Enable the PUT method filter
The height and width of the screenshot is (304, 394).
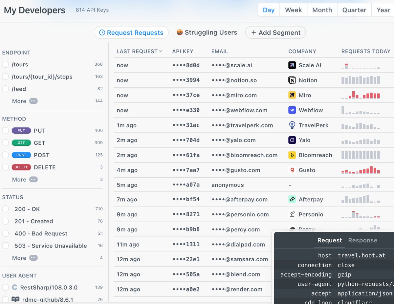(5, 130)
